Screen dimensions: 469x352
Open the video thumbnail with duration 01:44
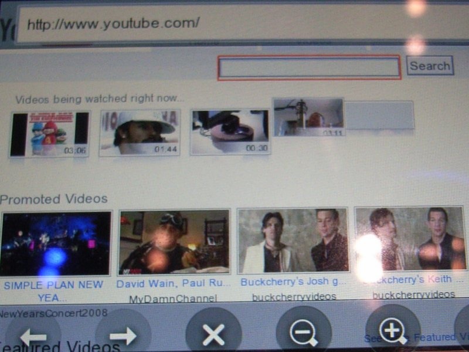[x=140, y=133]
